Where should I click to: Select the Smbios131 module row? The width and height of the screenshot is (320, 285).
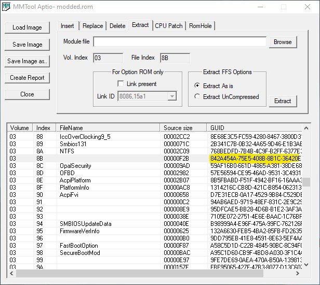pyautogui.click(x=155, y=144)
